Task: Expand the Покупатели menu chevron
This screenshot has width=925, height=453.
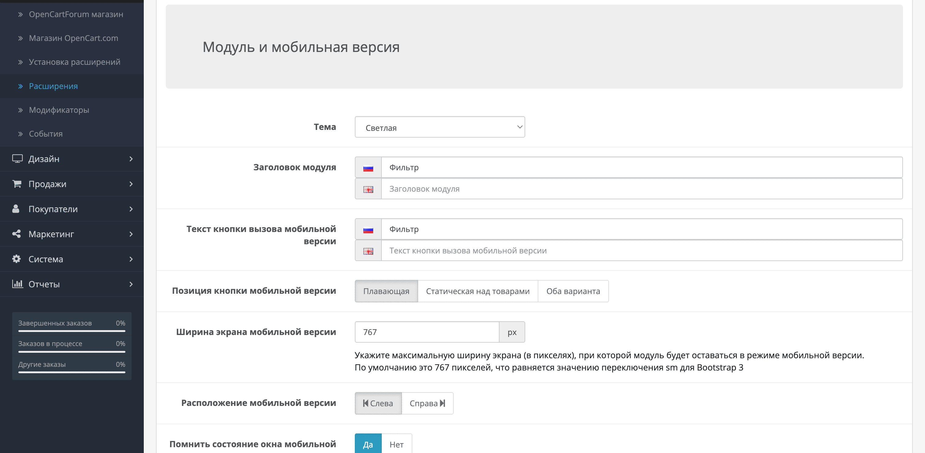Action: (131, 209)
